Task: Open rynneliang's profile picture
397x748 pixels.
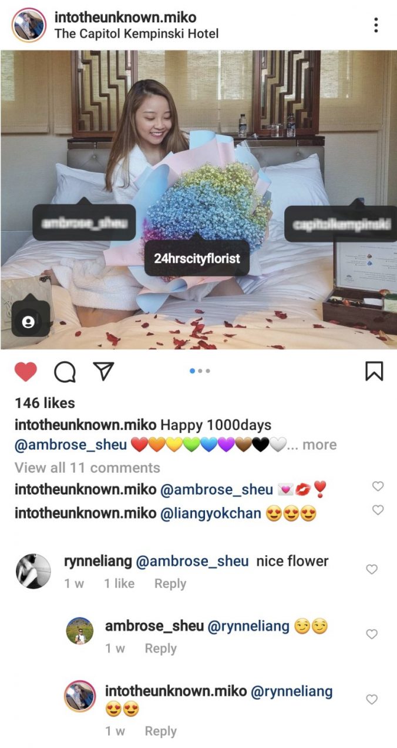Action: tap(33, 570)
